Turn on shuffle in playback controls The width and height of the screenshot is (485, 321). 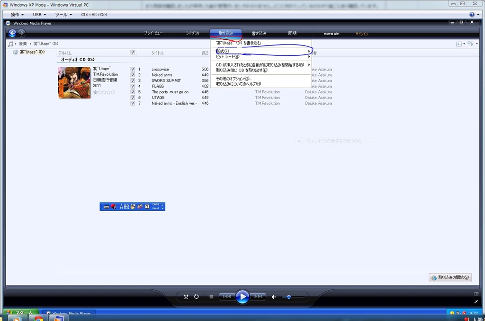(186, 296)
